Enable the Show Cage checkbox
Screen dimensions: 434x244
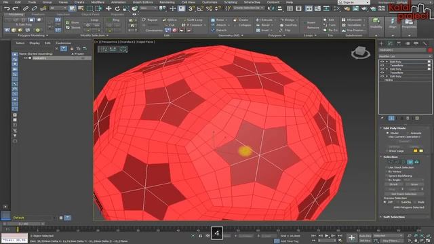387,150
